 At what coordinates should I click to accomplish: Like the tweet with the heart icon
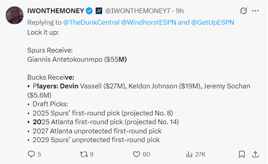click(x=136, y=154)
